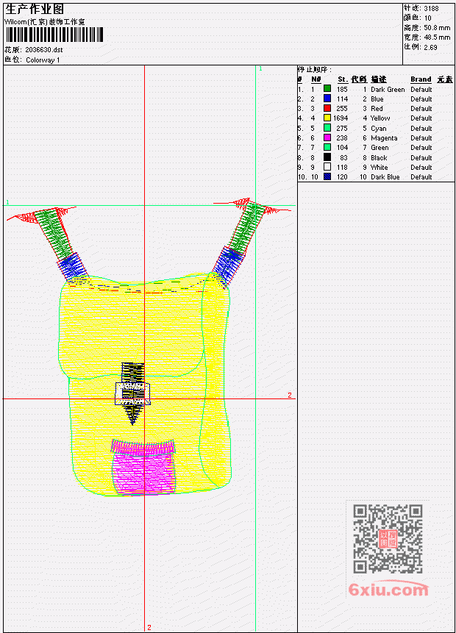Click the left dark green strap
Screen dimensions: 456x633
54,233
